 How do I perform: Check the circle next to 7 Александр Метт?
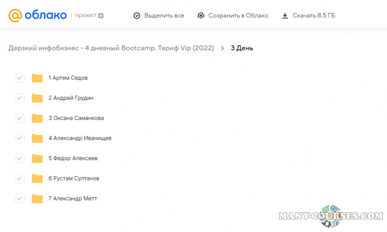click(x=19, y=199)
